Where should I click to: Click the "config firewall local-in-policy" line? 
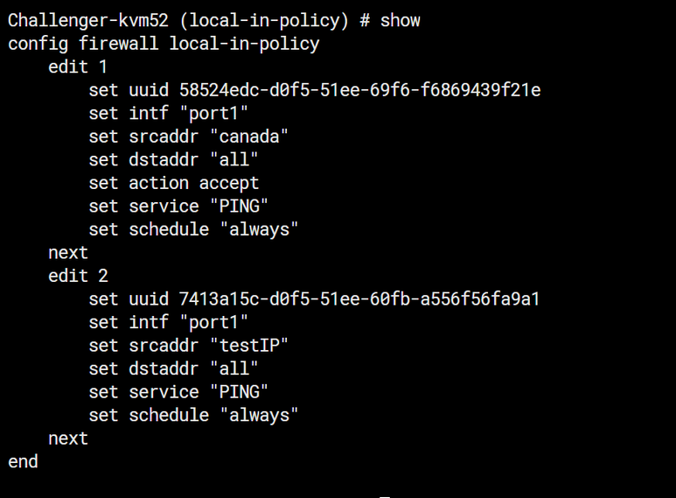point(164,44)
